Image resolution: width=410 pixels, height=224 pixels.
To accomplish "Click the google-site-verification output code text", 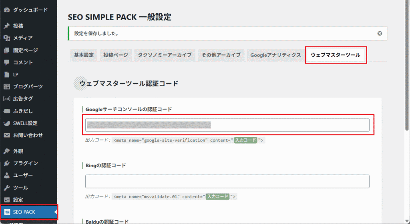I will click(188, 140).
